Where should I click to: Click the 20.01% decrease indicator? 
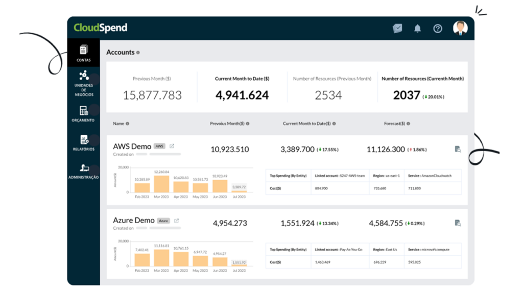pyautogui.click(x=434, y=97)
